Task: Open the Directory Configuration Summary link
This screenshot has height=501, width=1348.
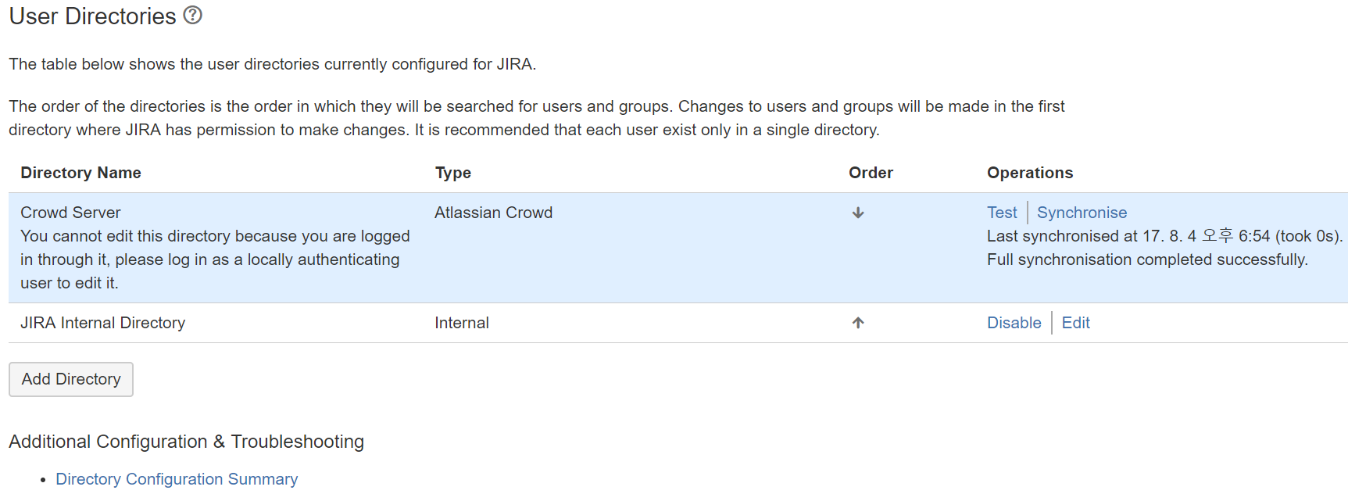Action: click(x=177, y=479)
